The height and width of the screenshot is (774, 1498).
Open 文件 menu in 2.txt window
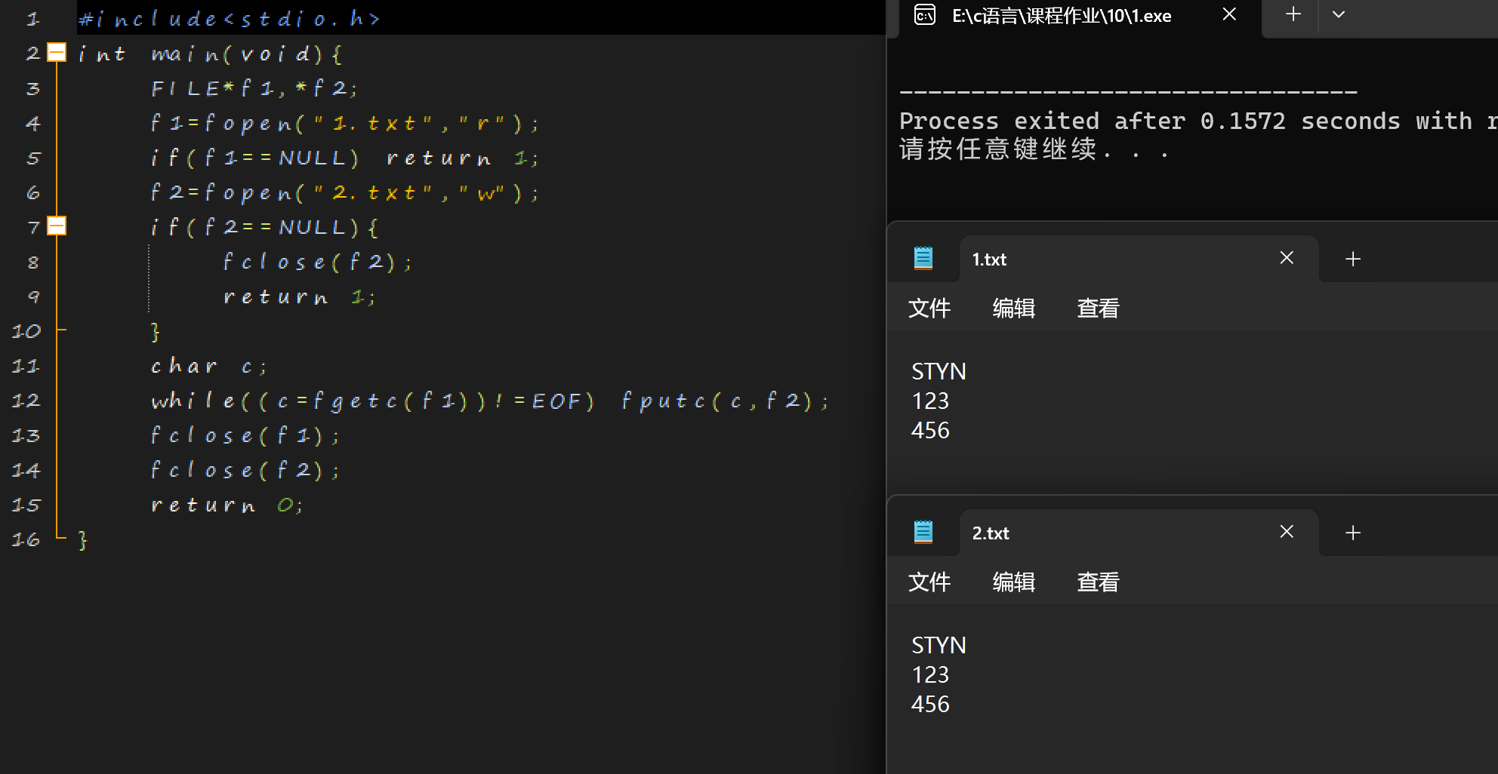(x=929, y=582)
